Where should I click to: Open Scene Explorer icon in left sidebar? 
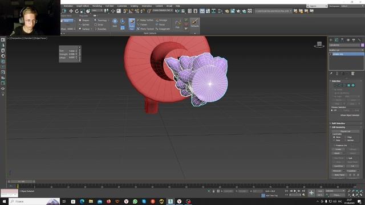(3, 40)
